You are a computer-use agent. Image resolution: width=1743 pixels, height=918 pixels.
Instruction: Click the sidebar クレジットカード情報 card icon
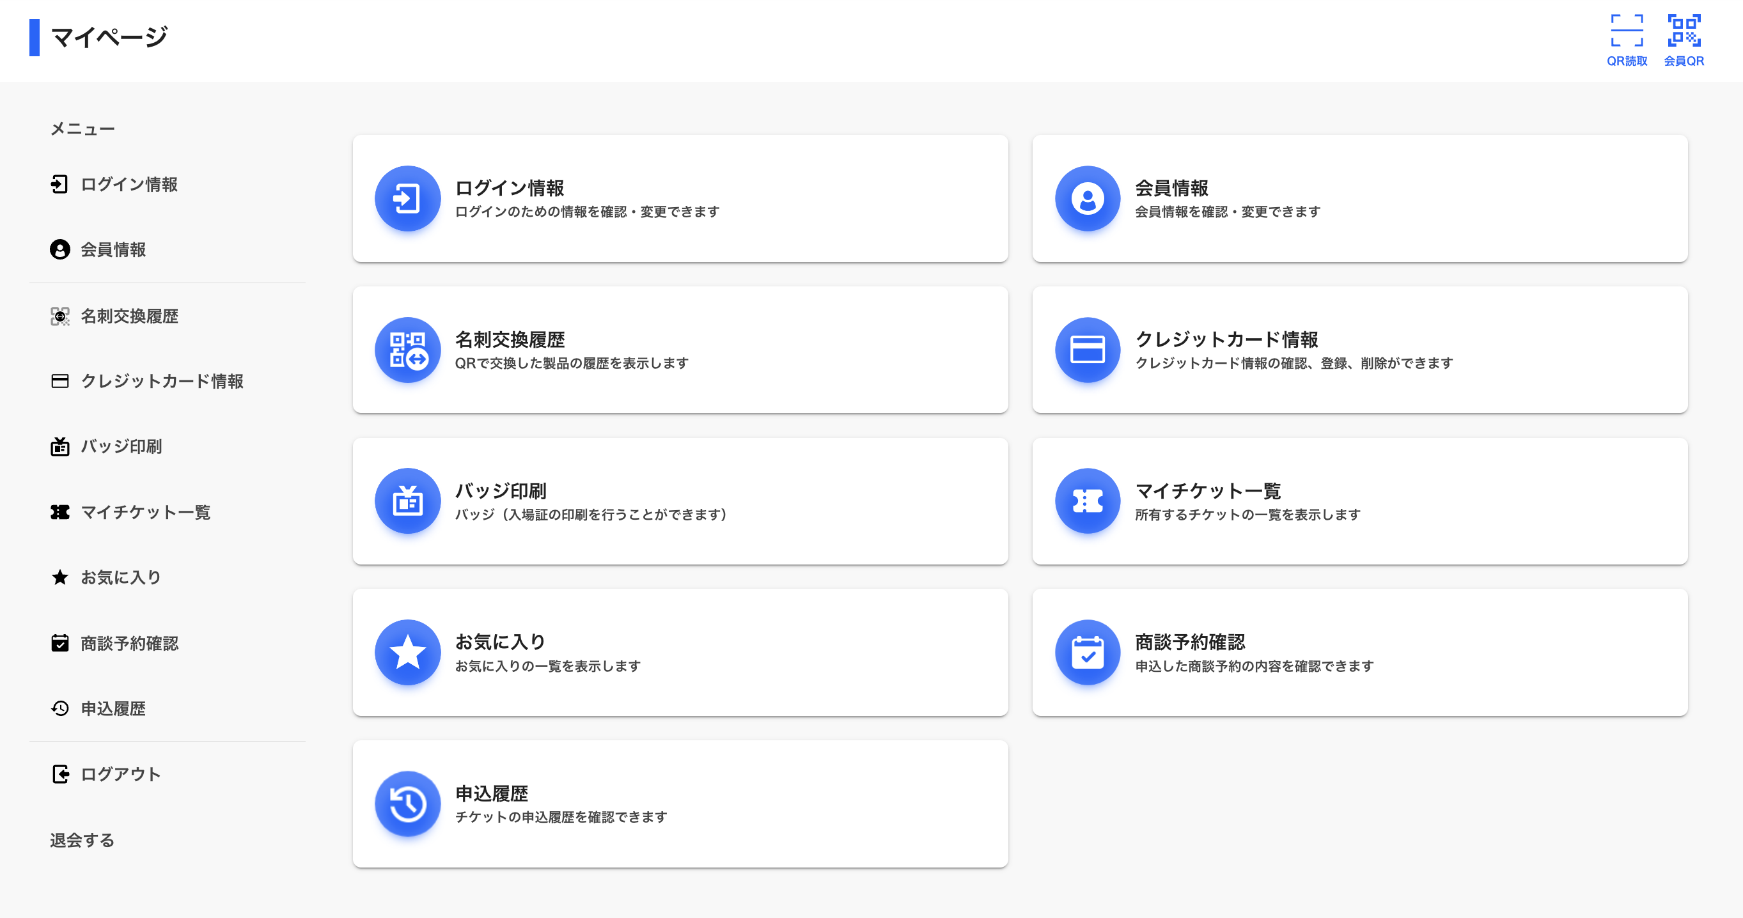(59, 381)
